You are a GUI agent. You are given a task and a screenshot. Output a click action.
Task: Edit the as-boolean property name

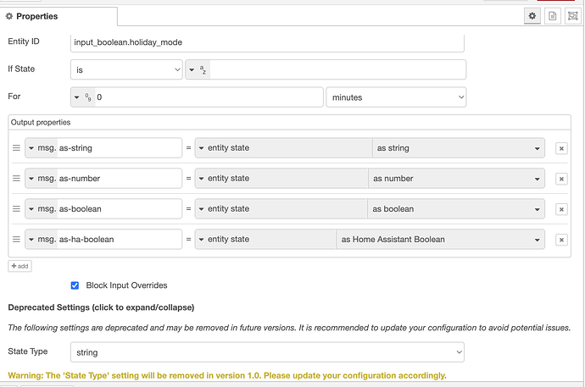(x=120, y=209)
